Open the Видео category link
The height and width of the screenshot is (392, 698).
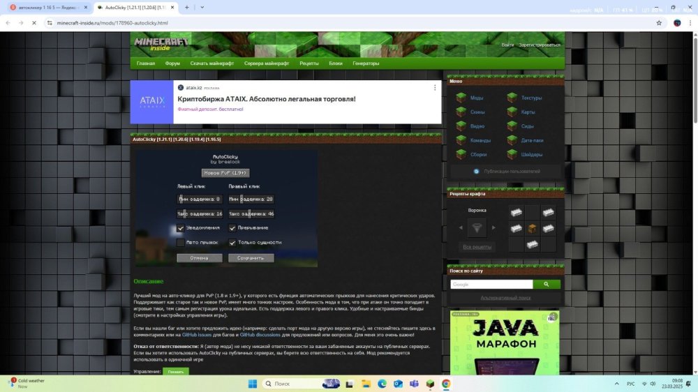477,126
